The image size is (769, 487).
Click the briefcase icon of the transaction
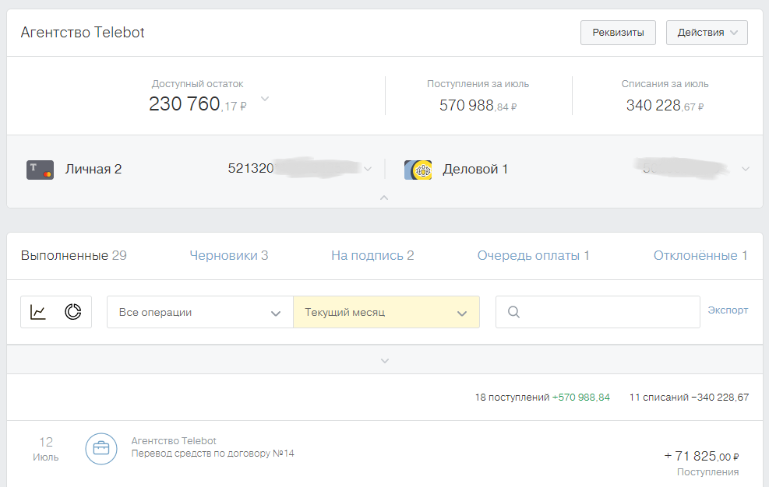coord(101,449)
